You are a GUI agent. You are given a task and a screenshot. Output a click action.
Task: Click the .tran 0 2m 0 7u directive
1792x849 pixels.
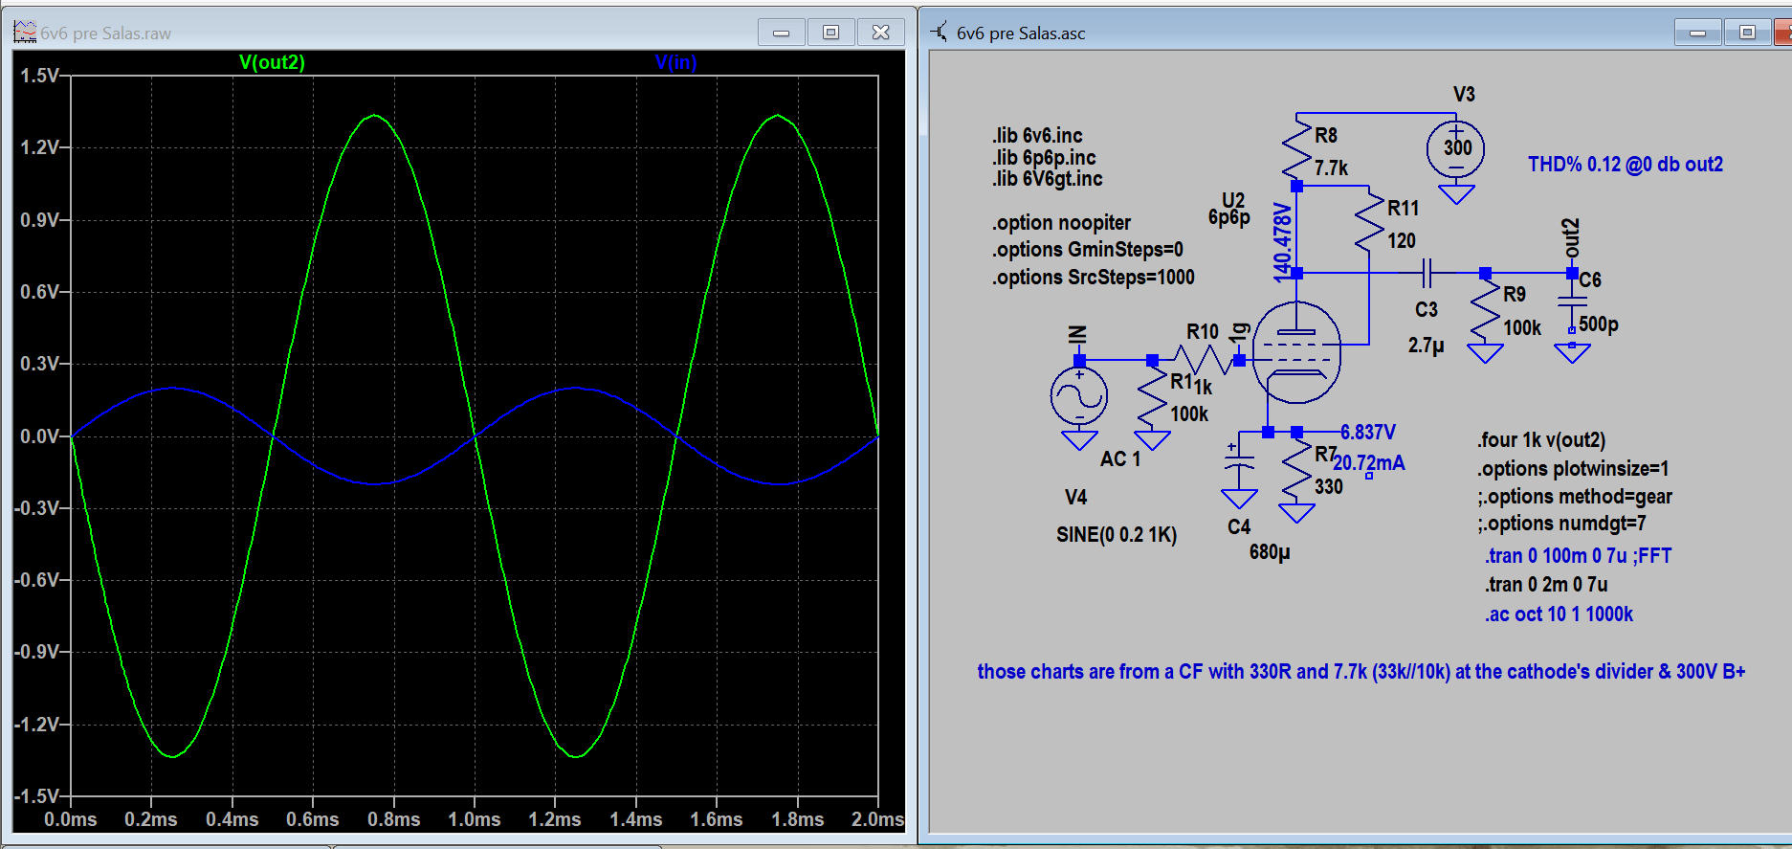(x=1545, y=584)
